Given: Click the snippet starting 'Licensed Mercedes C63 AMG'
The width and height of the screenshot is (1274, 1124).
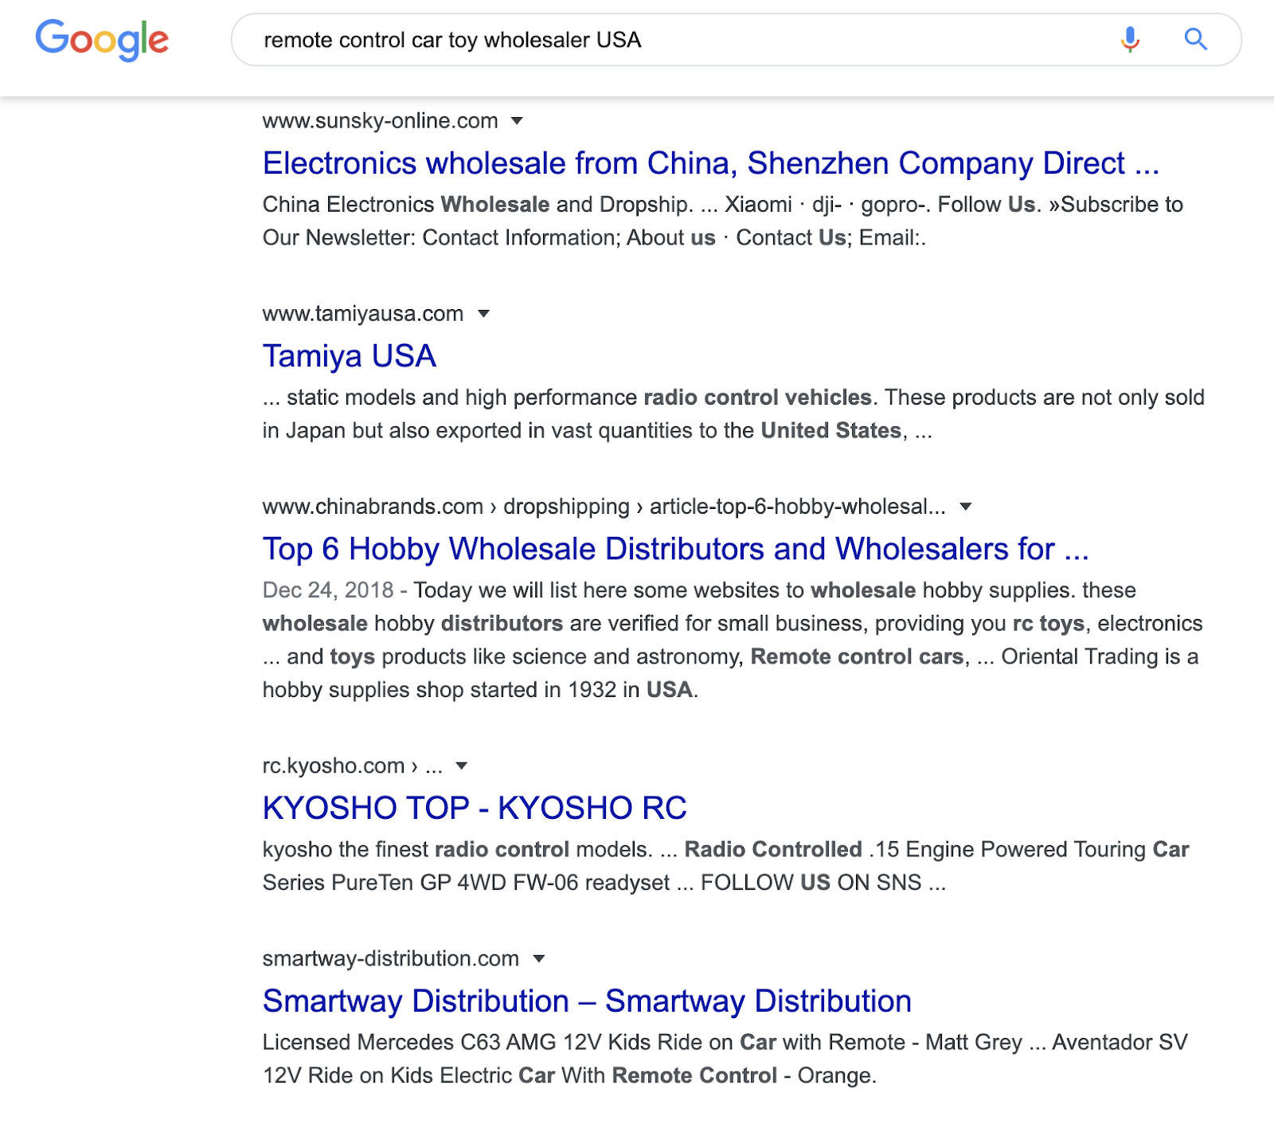Looking at the screenshot, I should tap(725, 1059).
